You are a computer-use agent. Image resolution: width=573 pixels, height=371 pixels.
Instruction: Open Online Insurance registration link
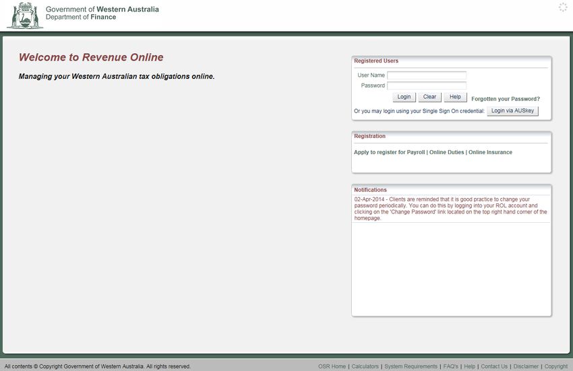(490, 152)
